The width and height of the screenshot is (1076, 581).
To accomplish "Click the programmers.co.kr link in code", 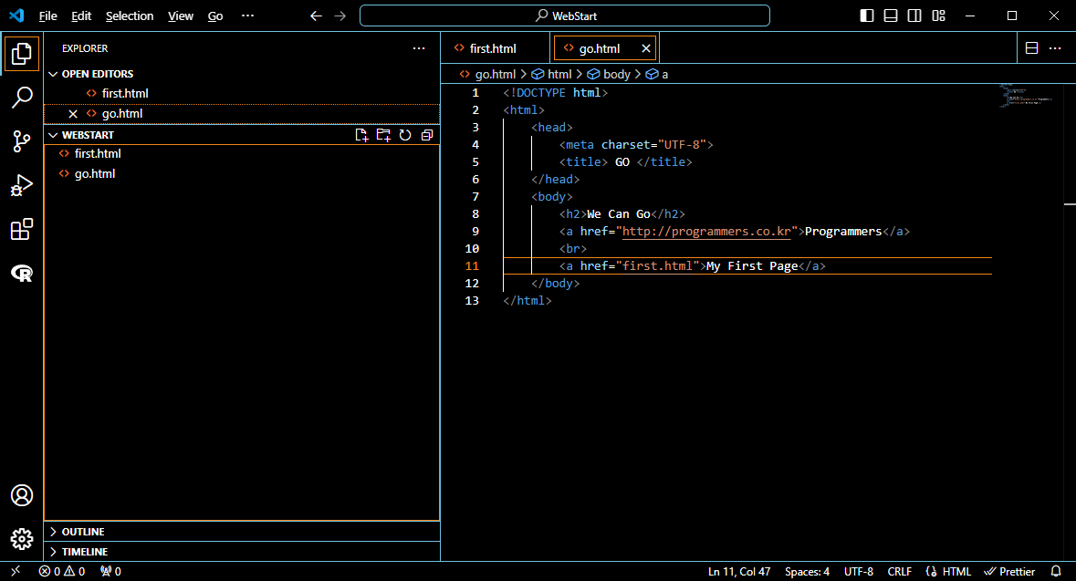I will click(706, 231).
